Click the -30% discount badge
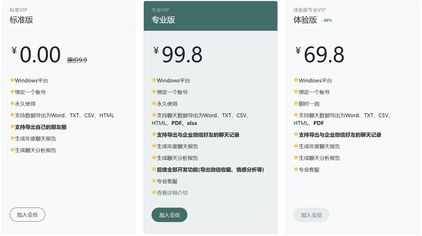422x236 pixels. [x=327, y=20]
